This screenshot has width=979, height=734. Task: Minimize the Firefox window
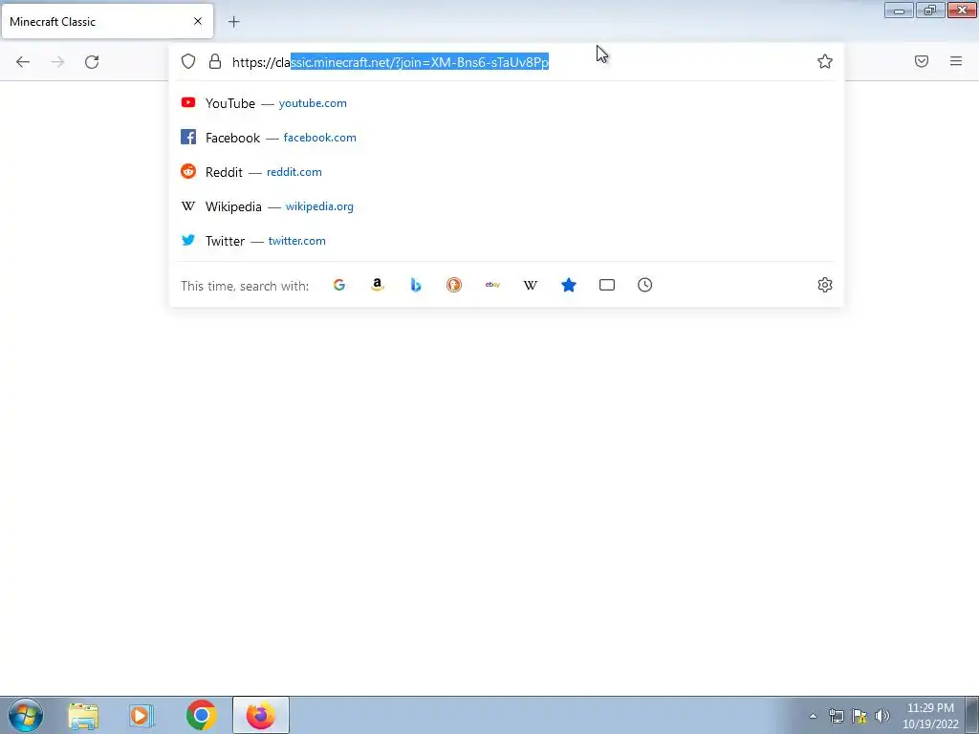point(899,10)
